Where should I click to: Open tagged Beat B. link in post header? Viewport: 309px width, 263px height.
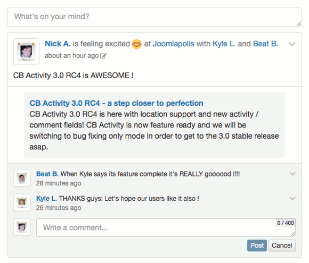tap(265, 44)
